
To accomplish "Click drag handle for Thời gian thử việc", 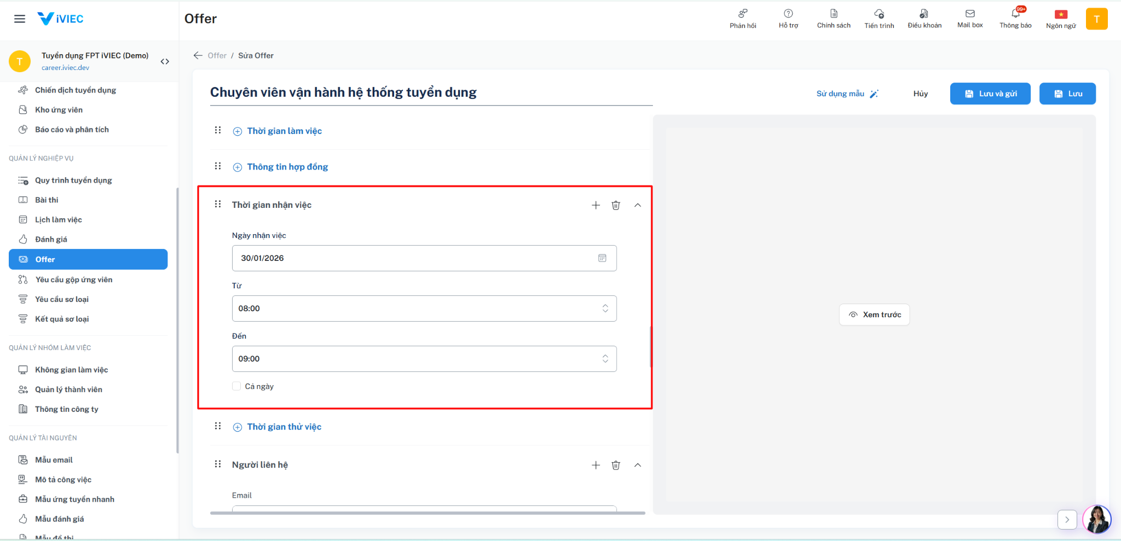I will click(218, 426).
